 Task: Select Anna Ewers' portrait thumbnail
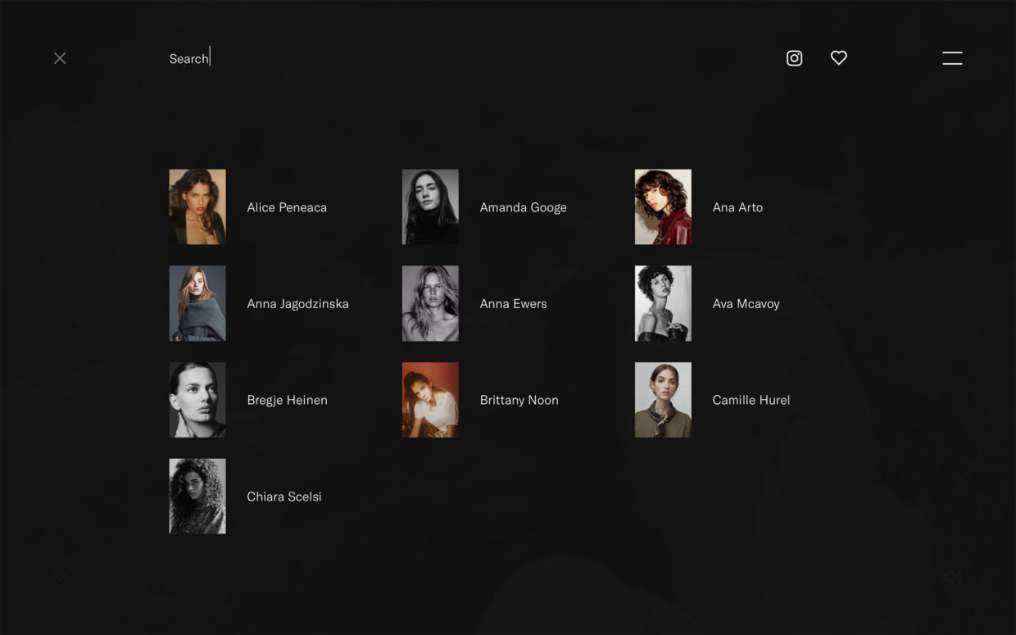tap(430, 303)
